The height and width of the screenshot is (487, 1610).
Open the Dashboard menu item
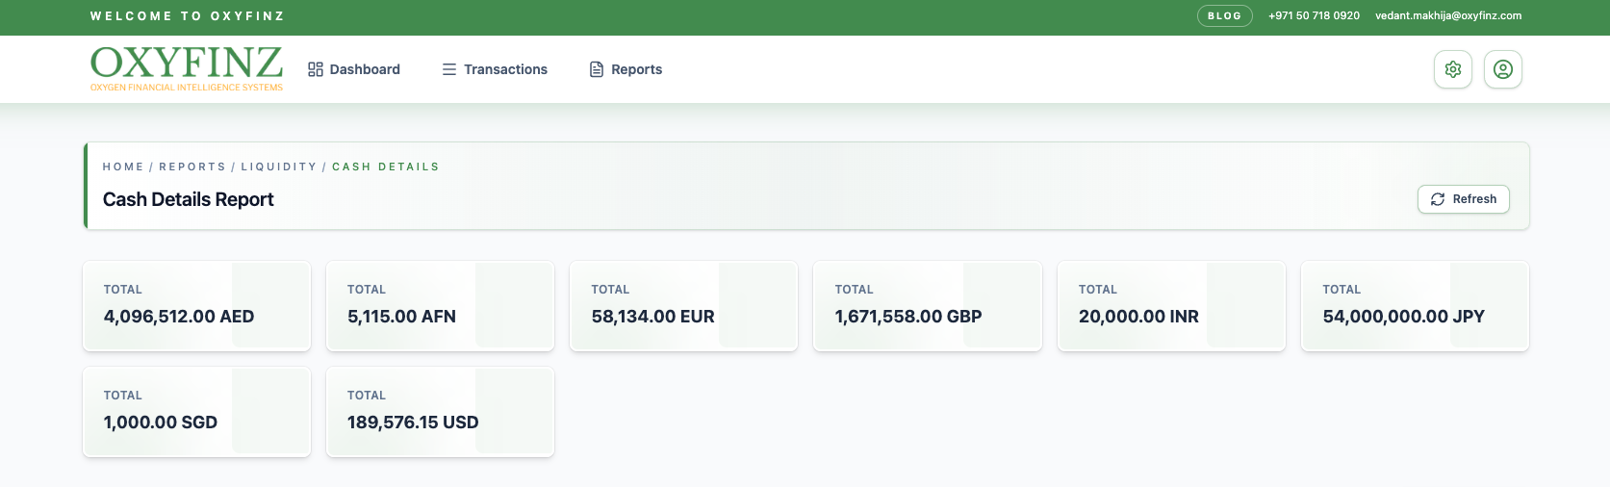pyautogui.click(x=354, y=69)
